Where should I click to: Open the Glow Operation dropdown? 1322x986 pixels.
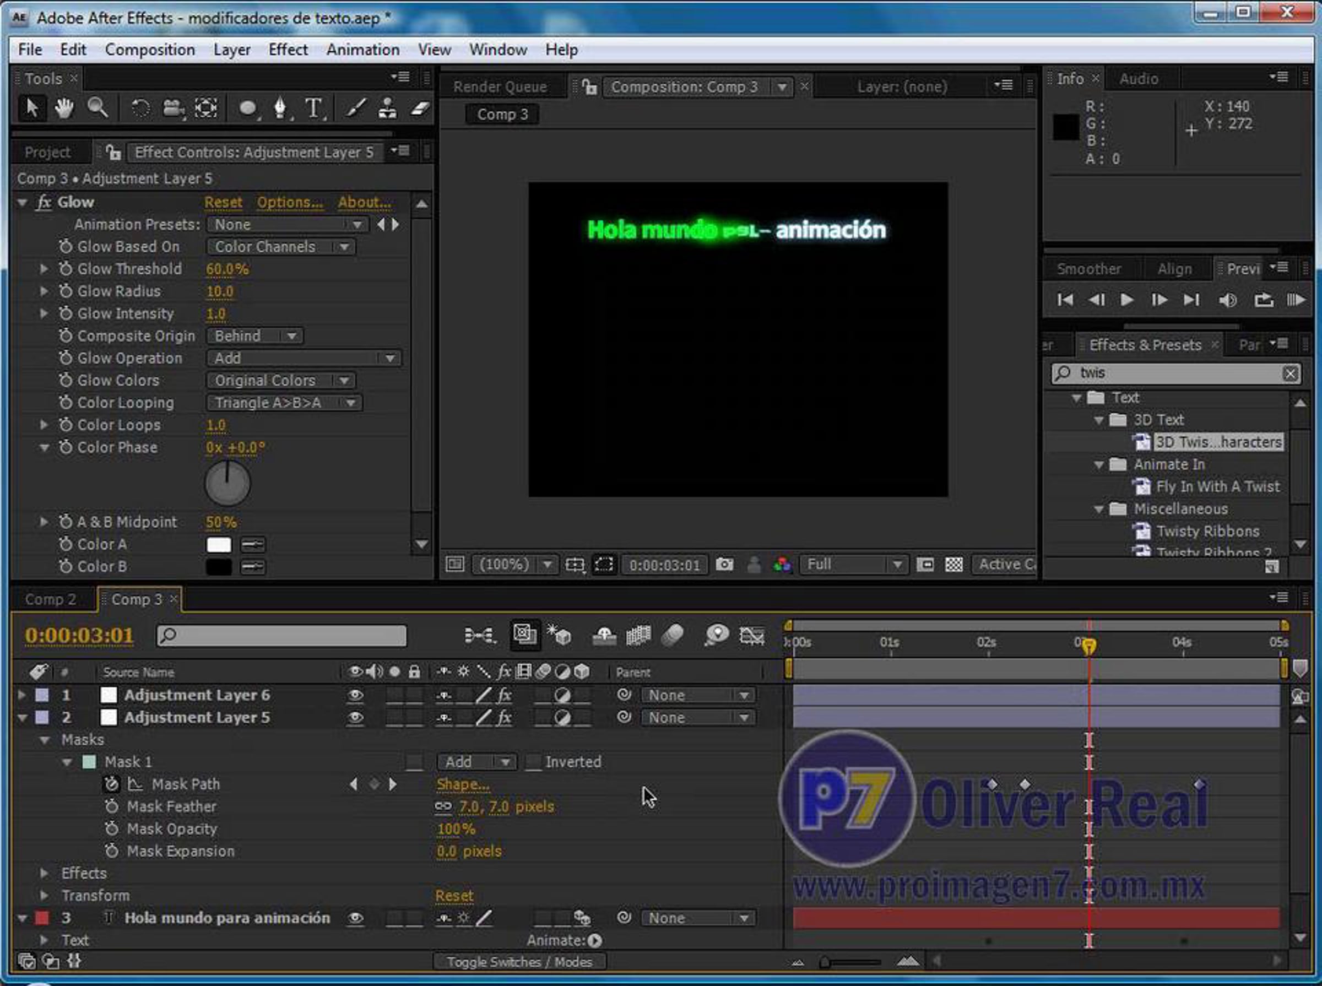coord(304,358)
